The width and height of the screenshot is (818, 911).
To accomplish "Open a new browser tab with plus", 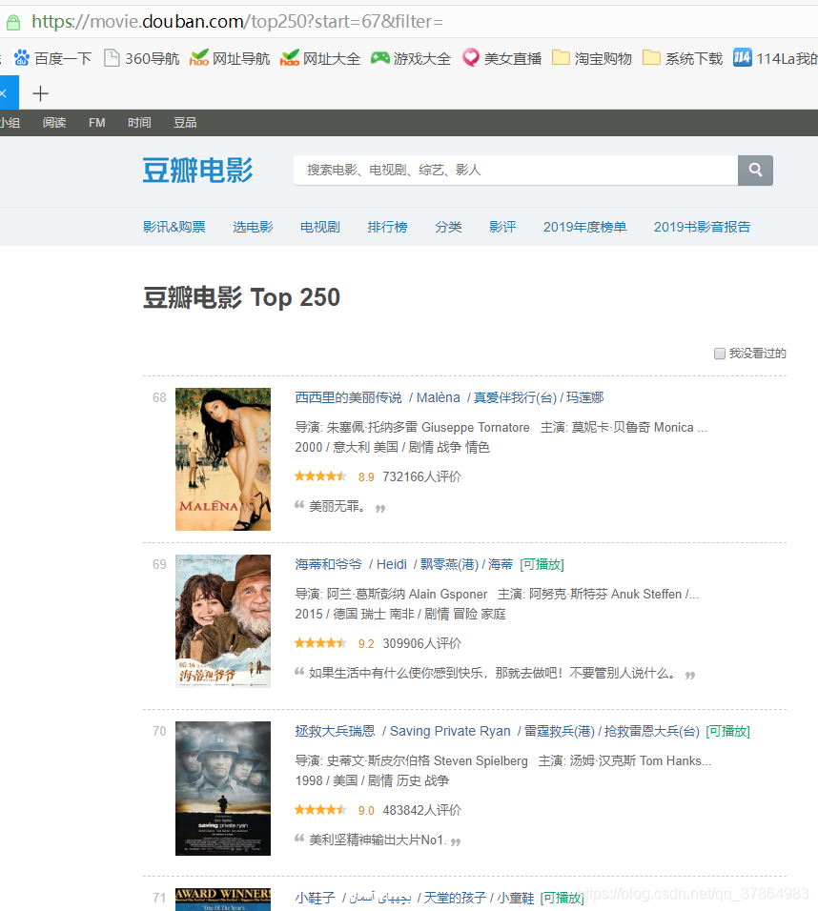I will coord(40,93).
